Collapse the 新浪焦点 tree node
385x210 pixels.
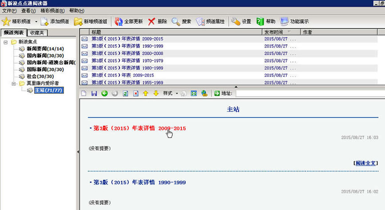5,42
